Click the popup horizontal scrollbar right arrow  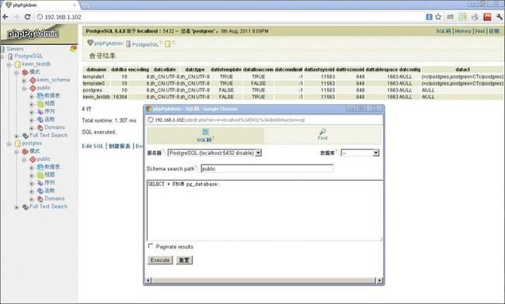(x=380, y=281)
